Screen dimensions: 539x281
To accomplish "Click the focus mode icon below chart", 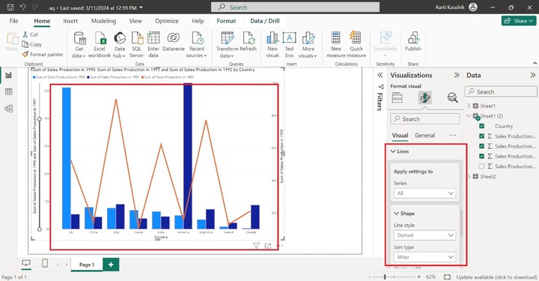I will click(268, 246).
